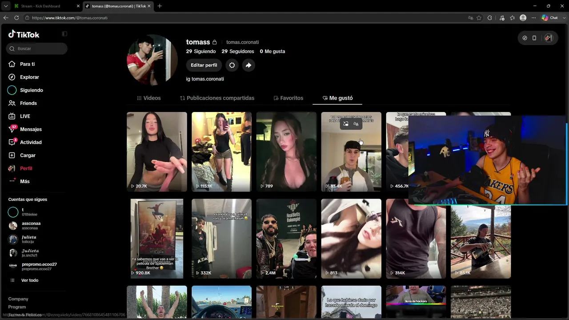Viewport: 569px width, 320px height.
Task: Open the 29 Seguidores list
Action: pyautogui.click(x=238, y=52)
